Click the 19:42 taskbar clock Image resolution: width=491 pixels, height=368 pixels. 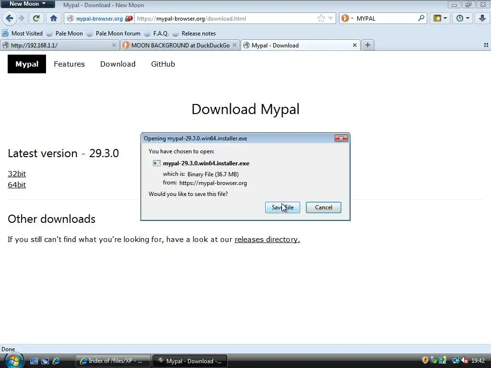click(478, 361)
